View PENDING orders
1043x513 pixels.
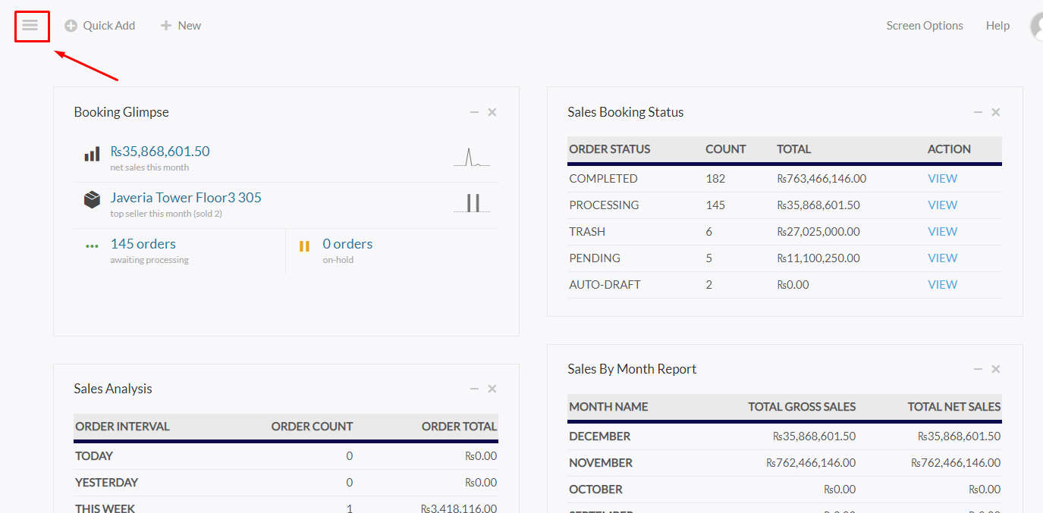point(942,258)
